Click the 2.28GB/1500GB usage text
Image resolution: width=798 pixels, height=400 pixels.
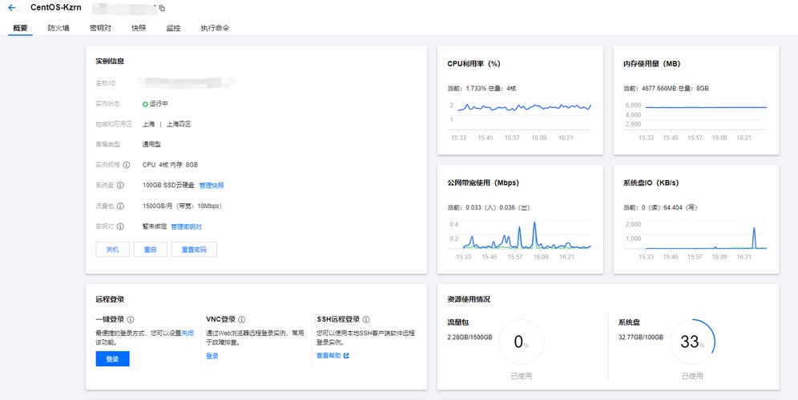(x=470, y=337)
